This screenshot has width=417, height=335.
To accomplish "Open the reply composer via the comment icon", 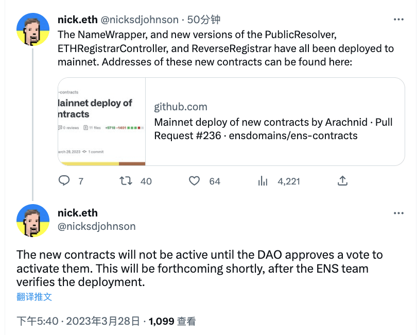I will 63,181.
